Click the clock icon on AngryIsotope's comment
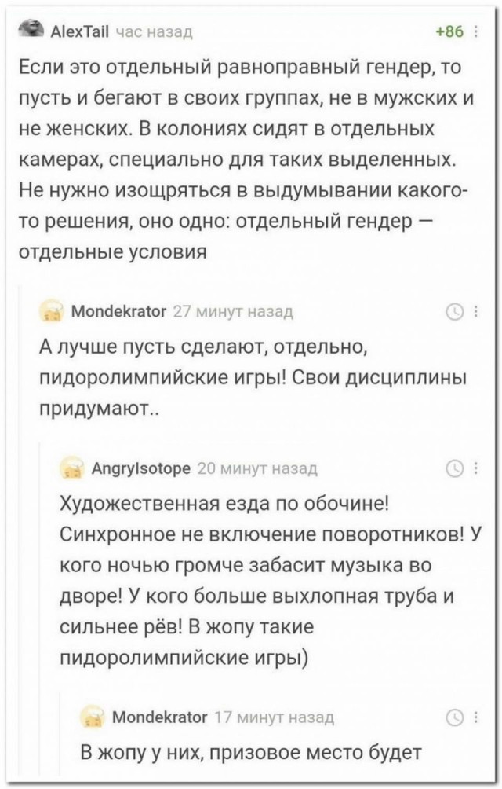 pyautogui.click(x=455, y=472)
